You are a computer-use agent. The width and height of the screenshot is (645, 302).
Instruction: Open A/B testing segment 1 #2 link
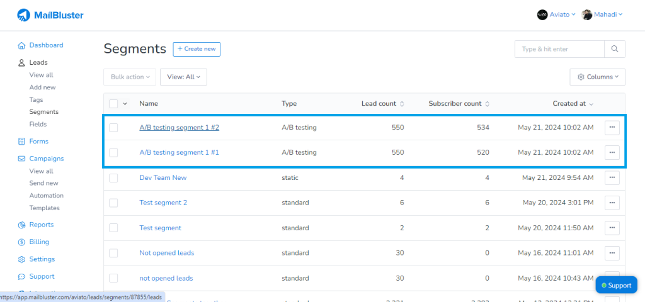point(179,127)
